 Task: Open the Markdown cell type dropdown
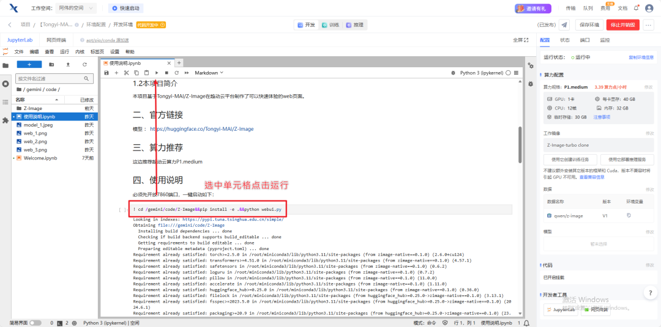[x=209, y=73]
